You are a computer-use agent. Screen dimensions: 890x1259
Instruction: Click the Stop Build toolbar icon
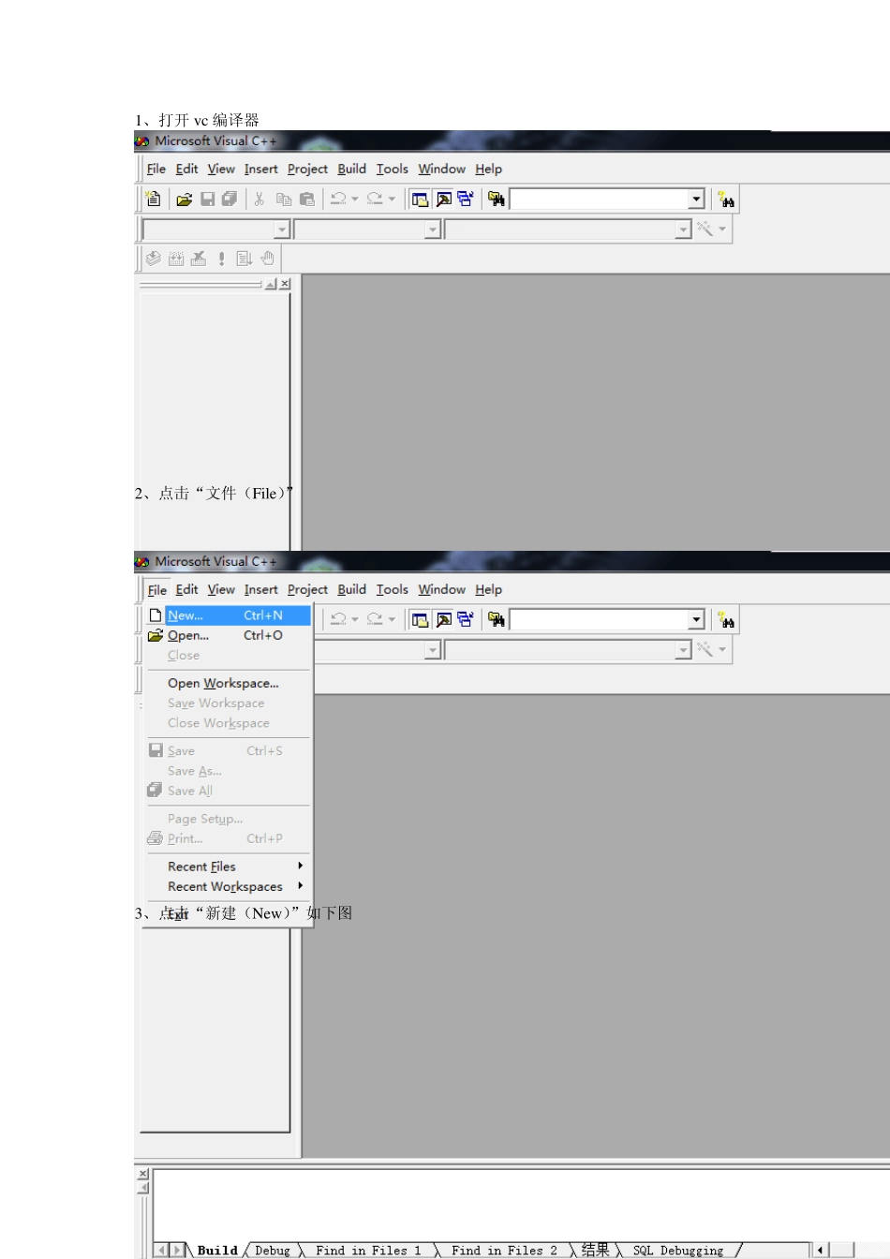199,259
